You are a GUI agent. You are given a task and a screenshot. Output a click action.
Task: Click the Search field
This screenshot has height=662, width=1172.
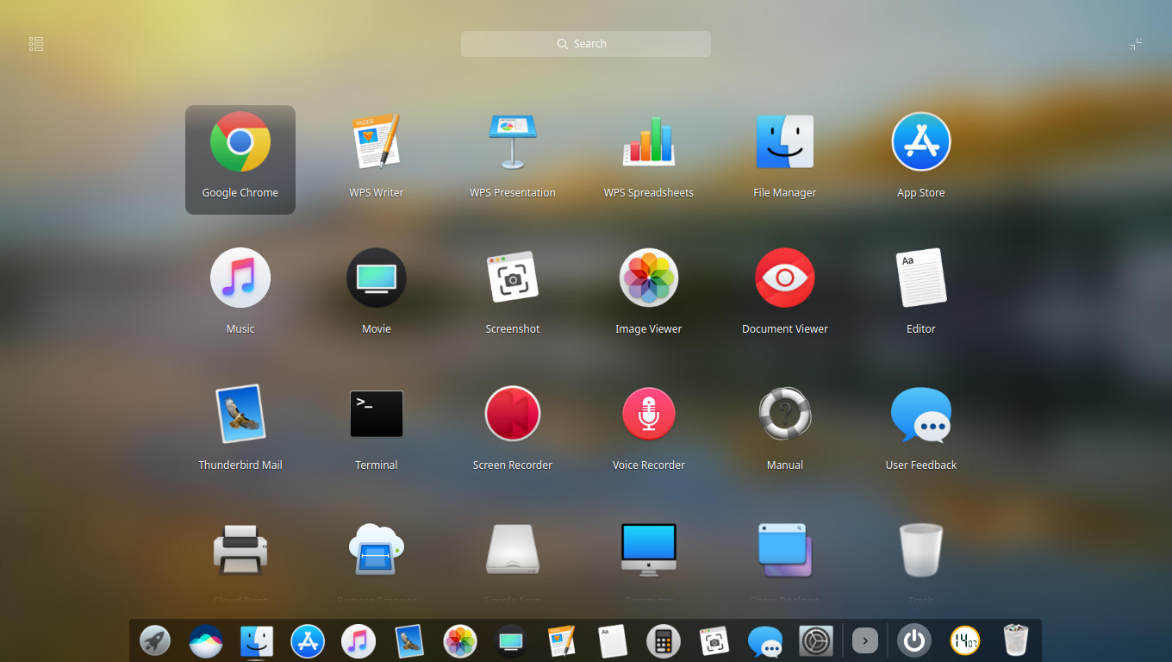point(586,44)
